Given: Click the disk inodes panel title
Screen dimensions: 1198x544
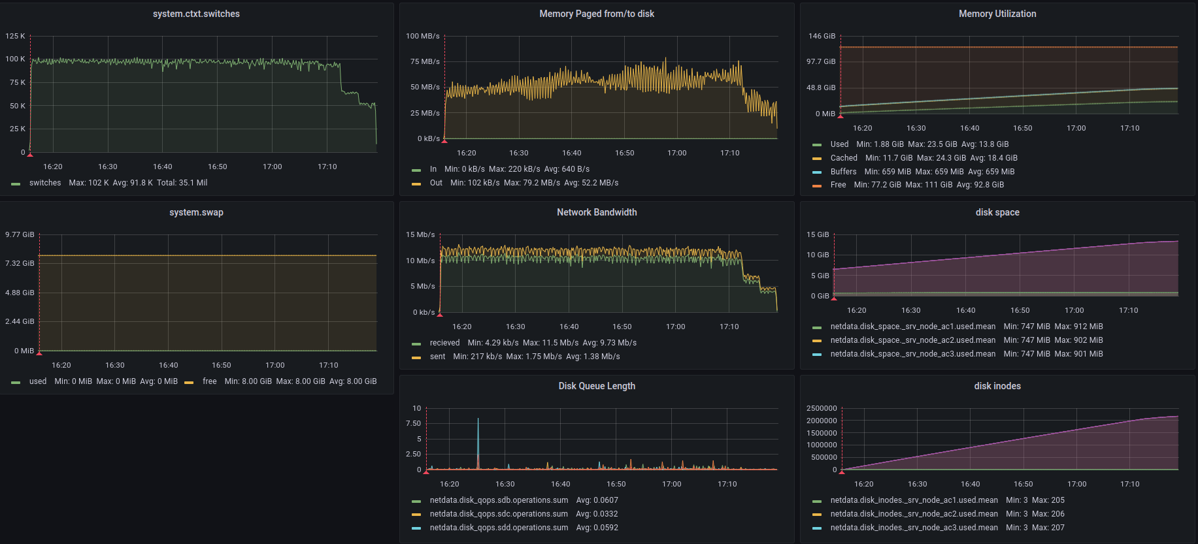Looking at the screenshot, I should [997, 386].
